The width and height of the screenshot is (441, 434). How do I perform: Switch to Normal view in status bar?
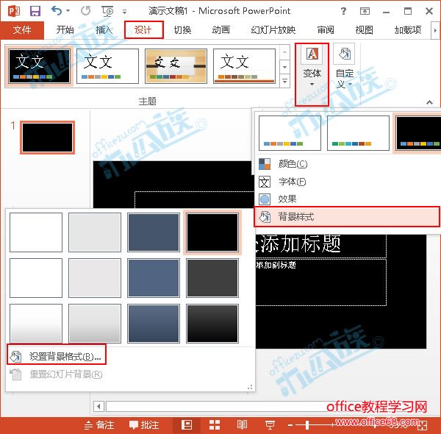[x=187, y=424]
